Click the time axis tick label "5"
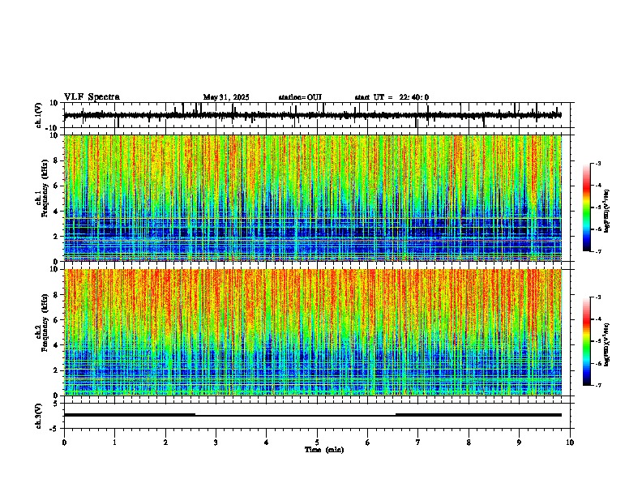The image size is (642, 496). pyautogui.click(x=317, y=443)
